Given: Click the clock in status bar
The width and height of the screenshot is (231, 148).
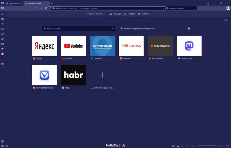Looking at the screenshot, I should [x=228, y=146].
